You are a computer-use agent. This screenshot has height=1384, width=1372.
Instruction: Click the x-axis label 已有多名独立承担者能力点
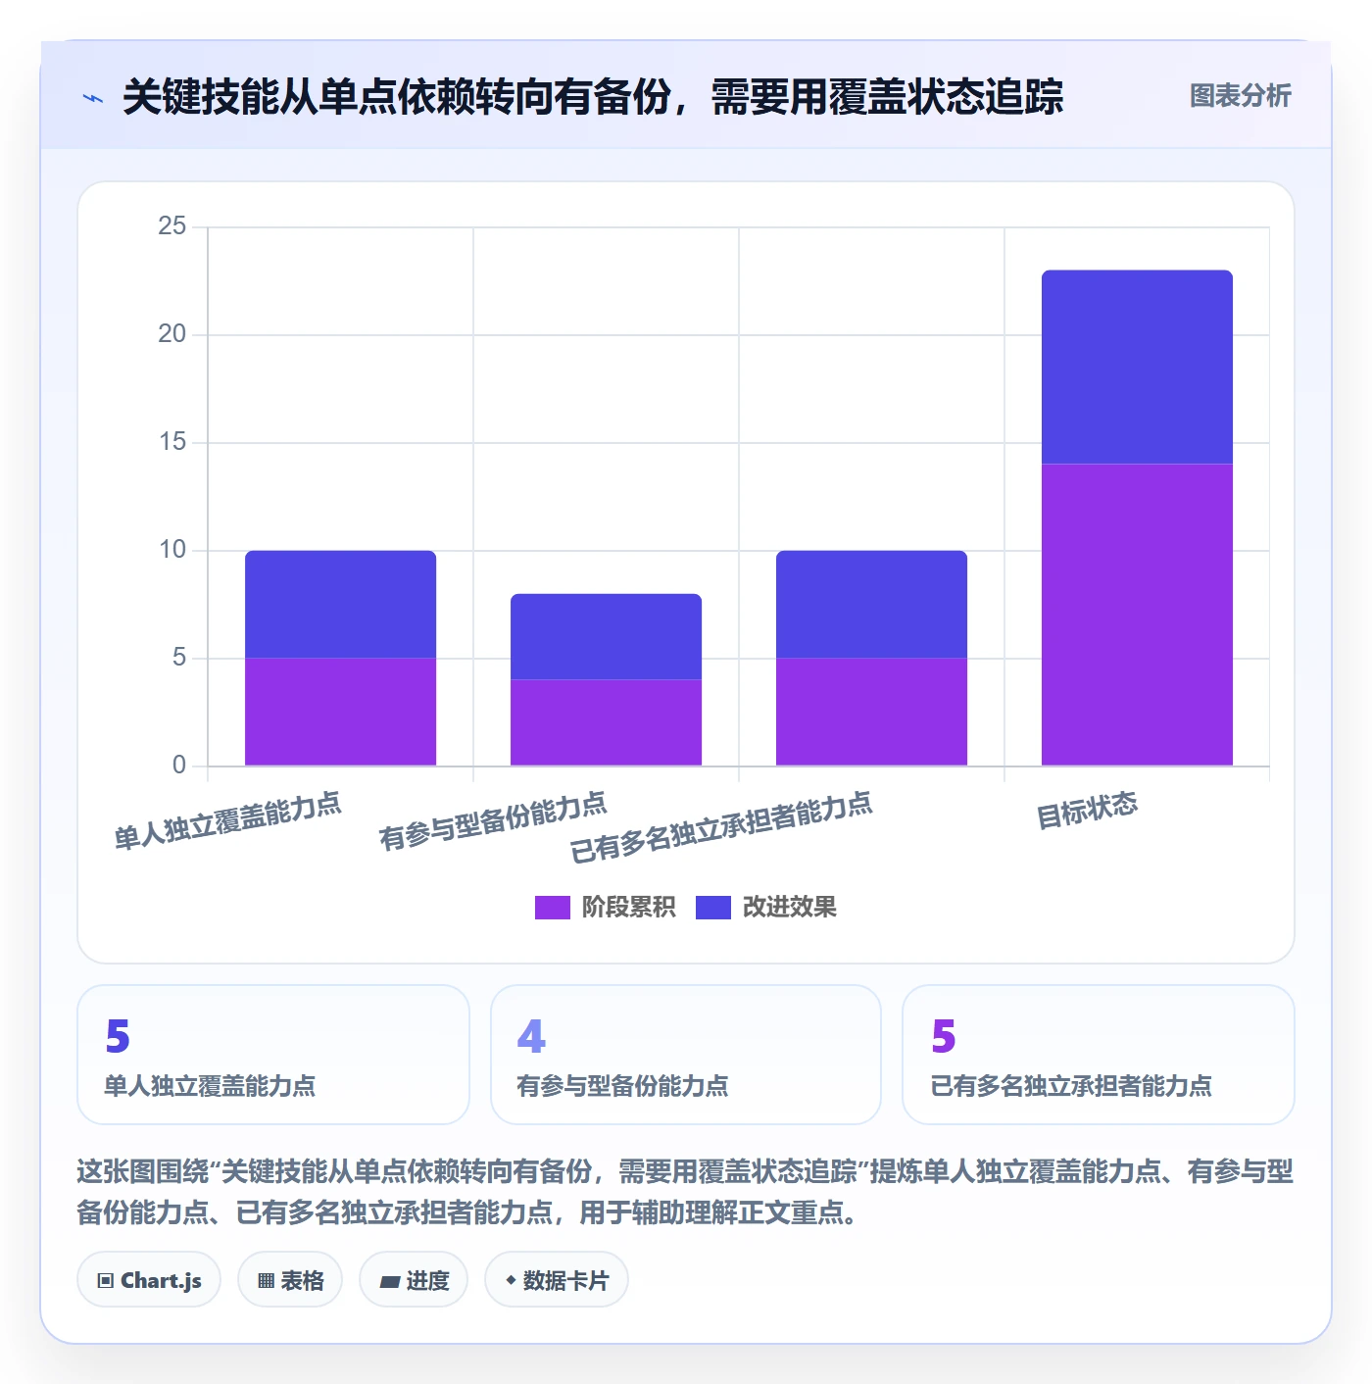[x=721, y=827]
